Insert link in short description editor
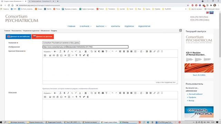 154,51
